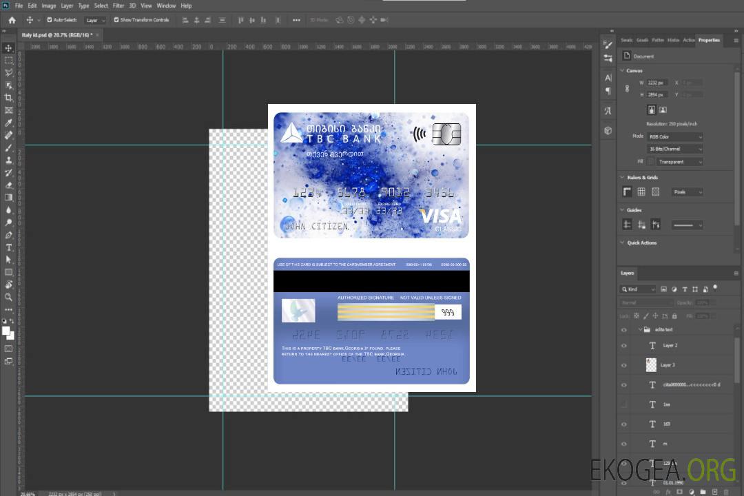Collapse the 'edite text' layer group

pos(640,329)
